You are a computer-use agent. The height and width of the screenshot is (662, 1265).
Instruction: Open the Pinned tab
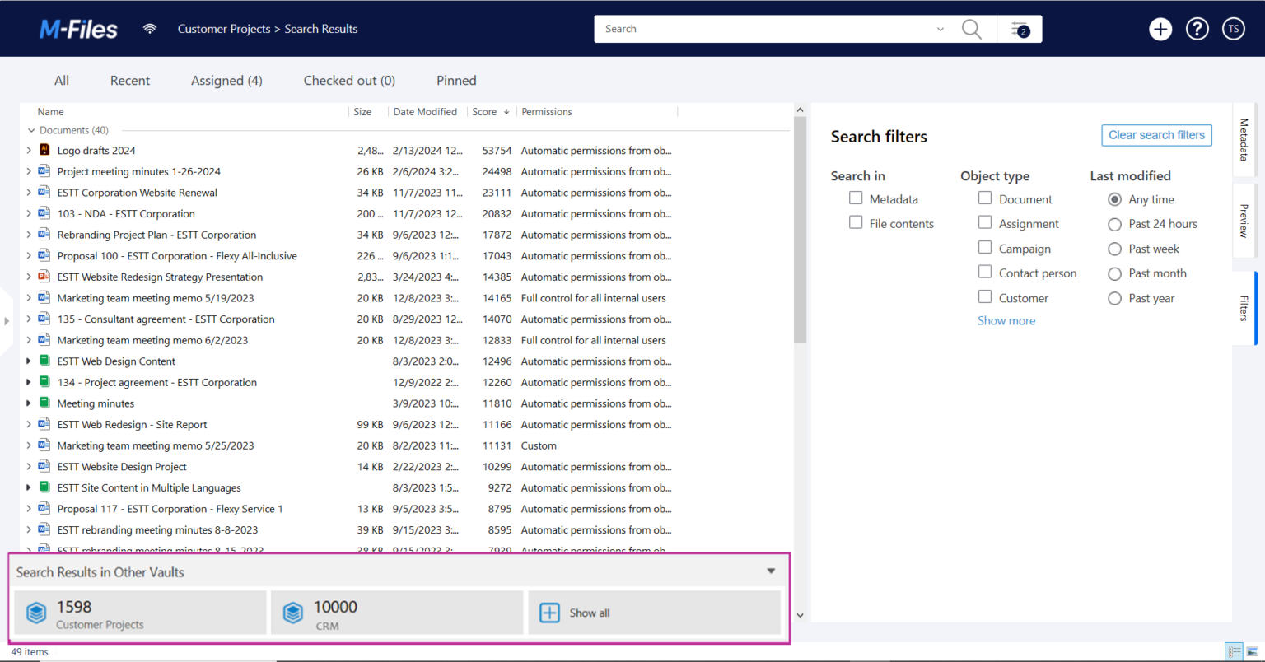tap(456, 80)
